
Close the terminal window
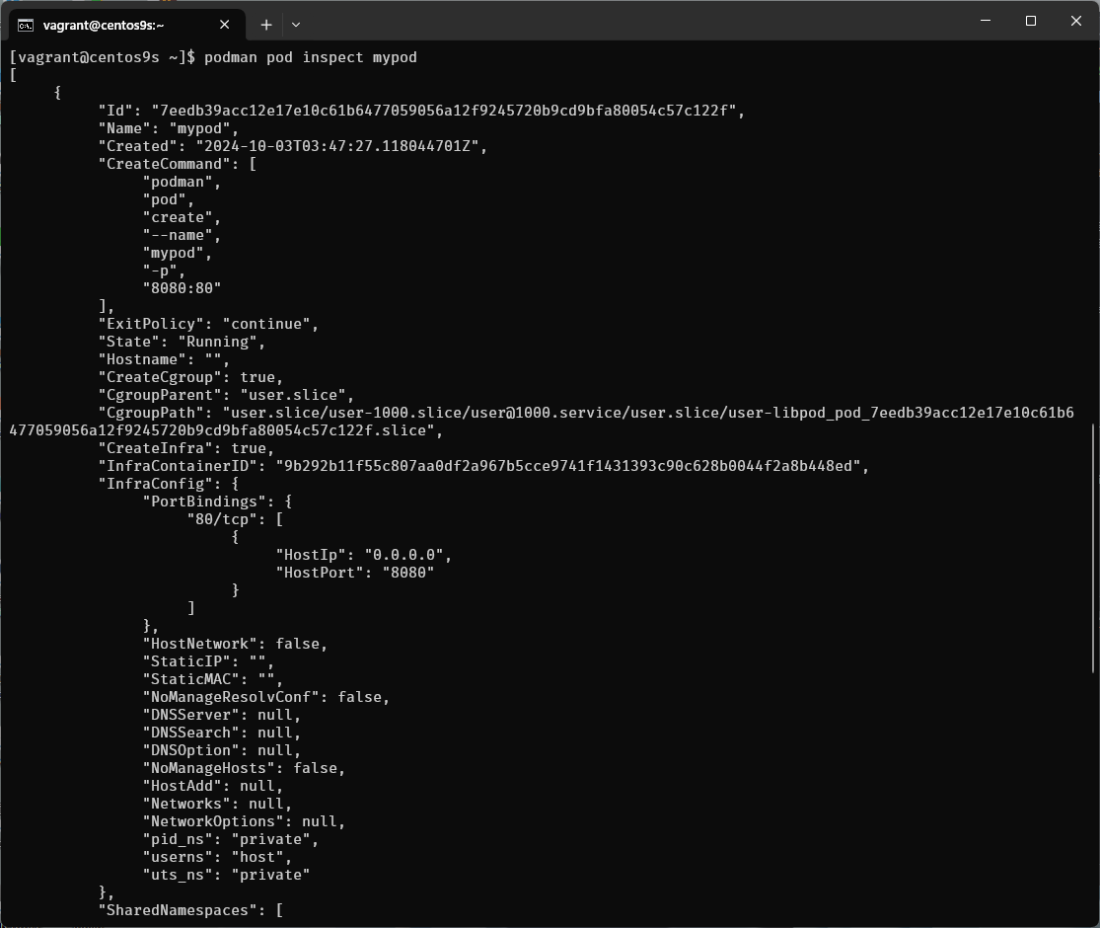point(1076,21)
